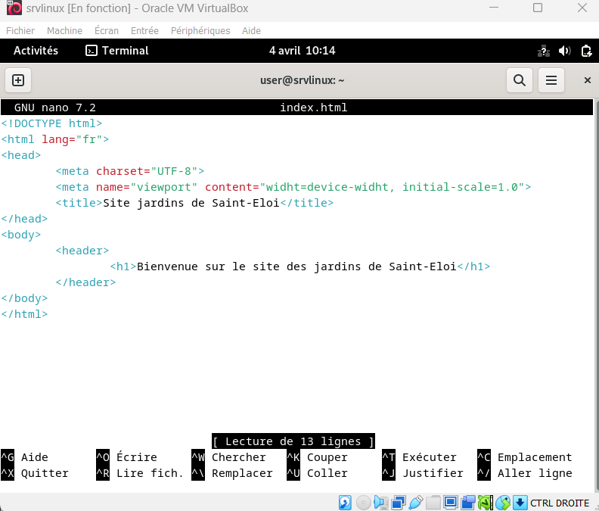Image resolution: width=599 pixels, height=511 pixels.
Task: Click the VirtualBox display status icon
Action: click(x=451, y=503)
